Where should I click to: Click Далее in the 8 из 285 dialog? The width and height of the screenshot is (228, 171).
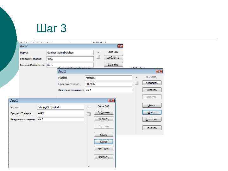[x=152, y=112]
